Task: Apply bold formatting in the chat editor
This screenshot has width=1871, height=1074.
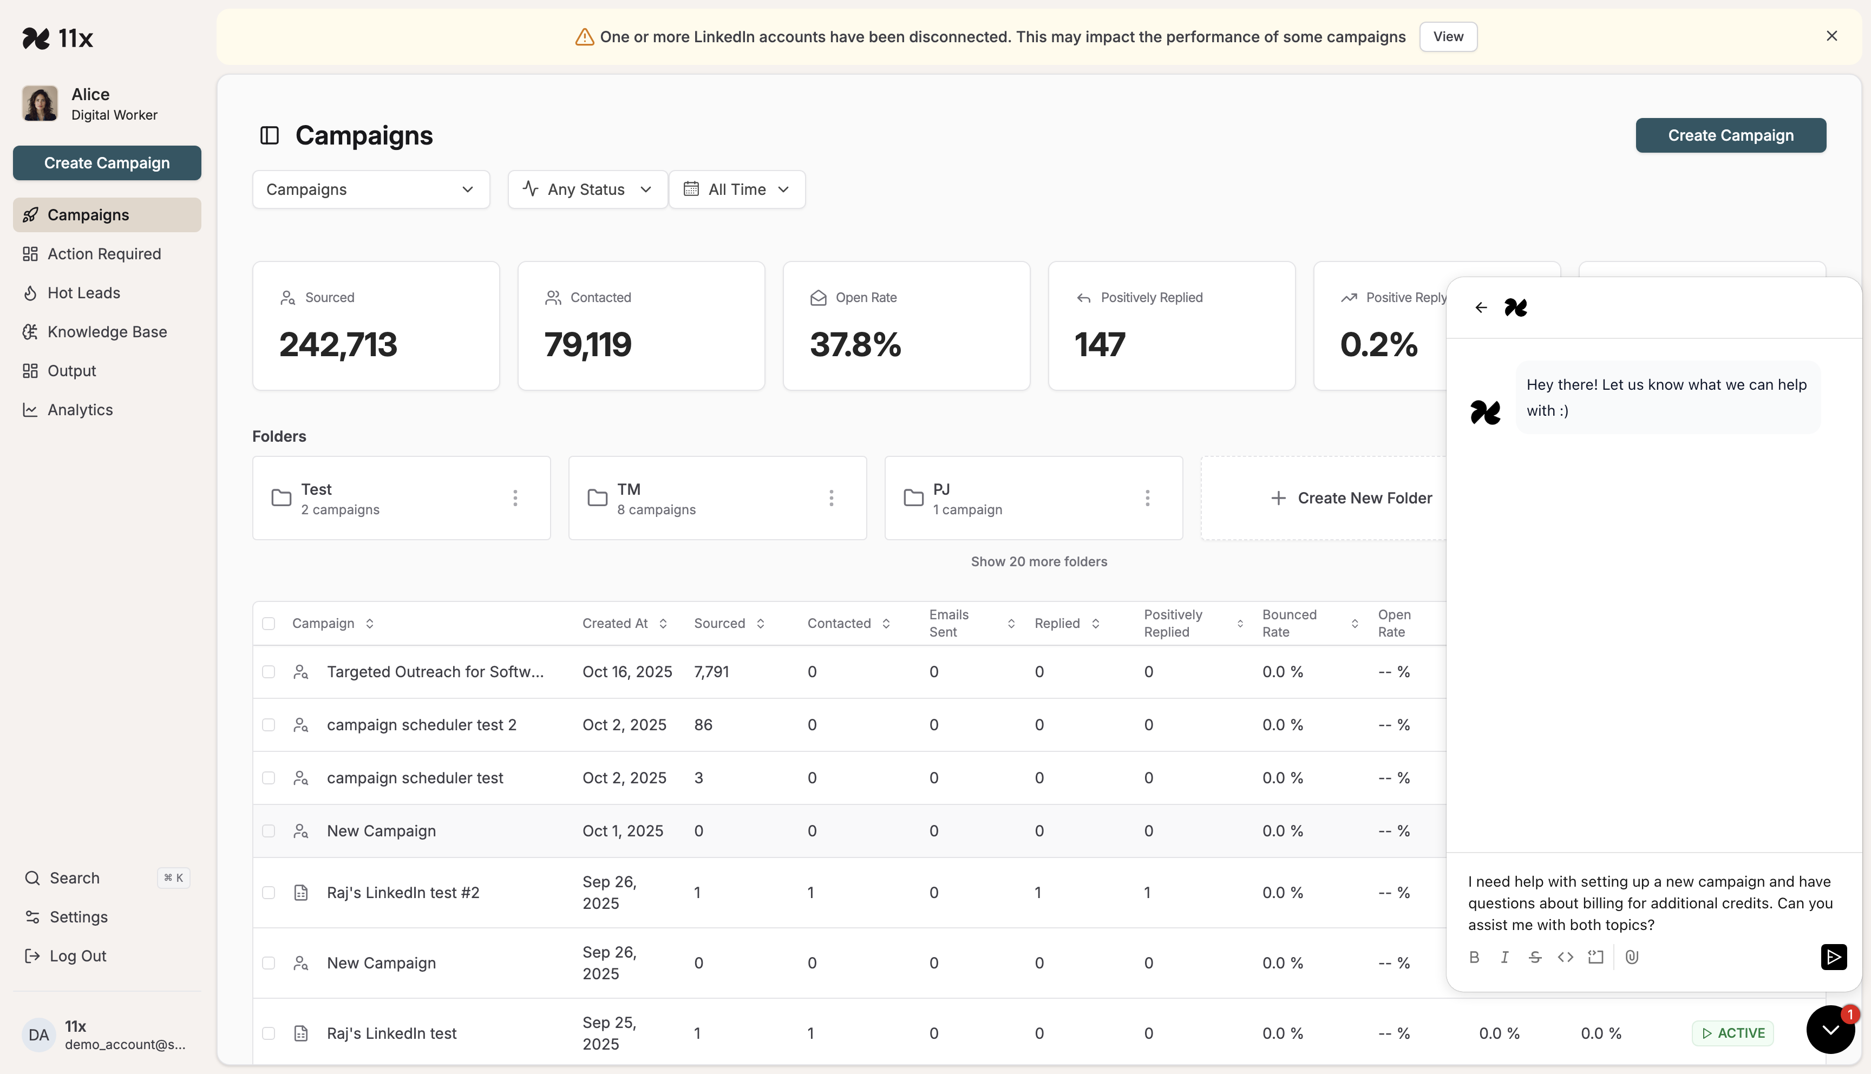Action: 1474,957
